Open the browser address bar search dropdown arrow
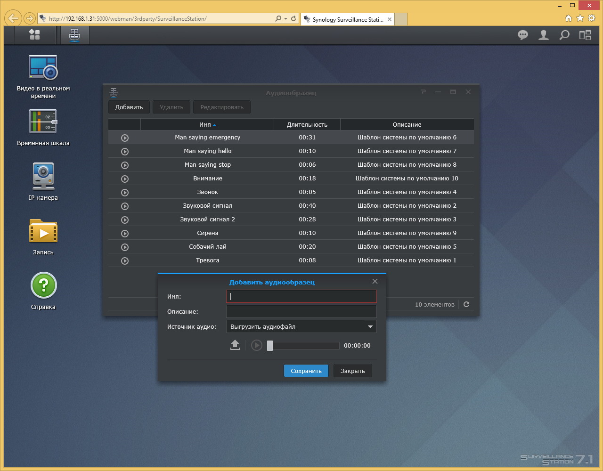This screenshot has width=603, height=471. [x=285, y=19]
